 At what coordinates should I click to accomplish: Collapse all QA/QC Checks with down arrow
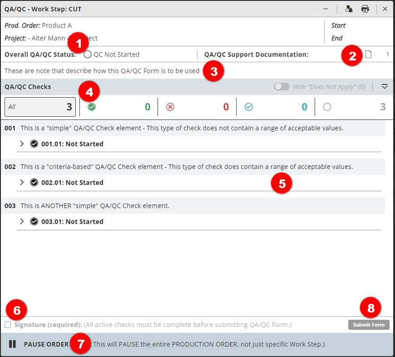[385, 86]
